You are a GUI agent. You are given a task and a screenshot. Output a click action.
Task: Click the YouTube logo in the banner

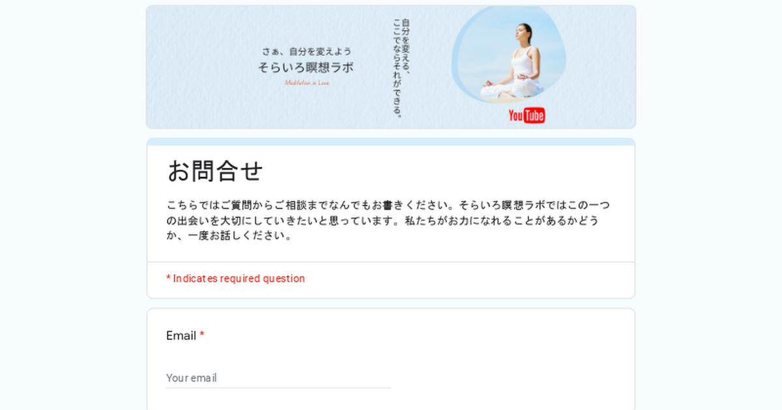tap(527, 116)
